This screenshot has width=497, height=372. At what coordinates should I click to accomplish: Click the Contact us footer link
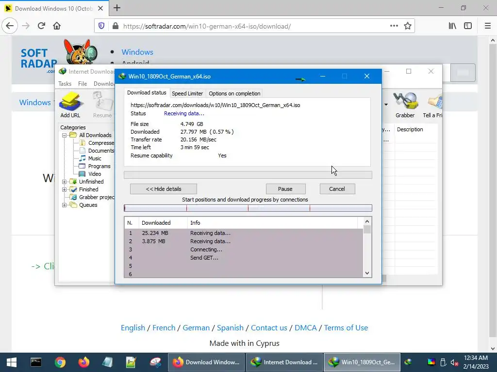point(269,328)
